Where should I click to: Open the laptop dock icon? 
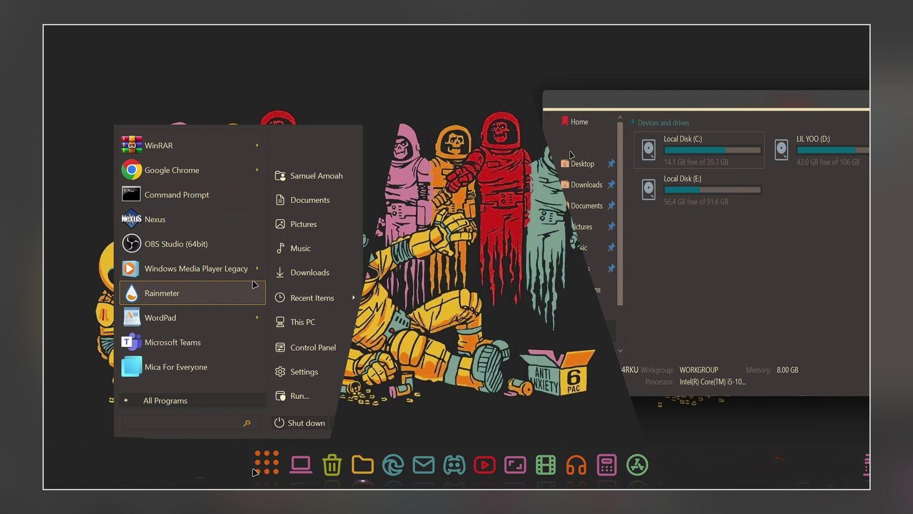pos(301,465)
